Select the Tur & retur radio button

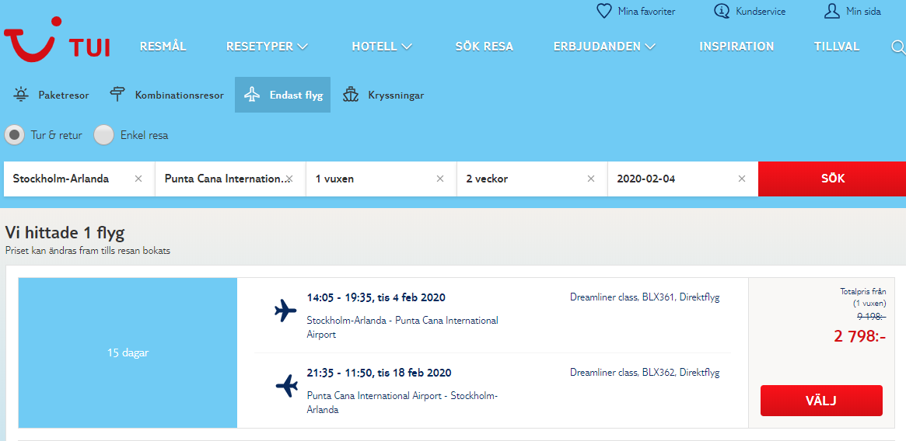tap(15, 135)
